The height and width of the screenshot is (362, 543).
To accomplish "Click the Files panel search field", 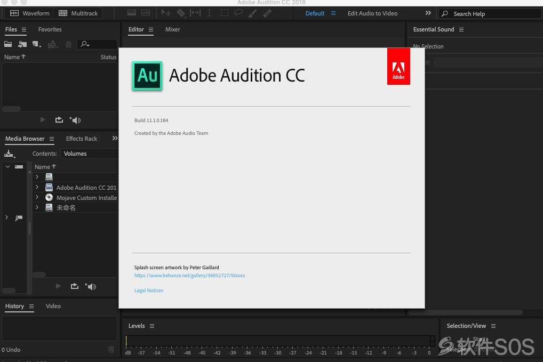I will 97,44.
